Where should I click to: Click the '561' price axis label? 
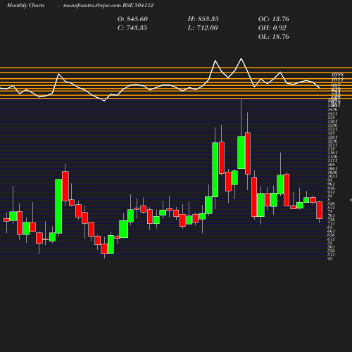point(332,247)
